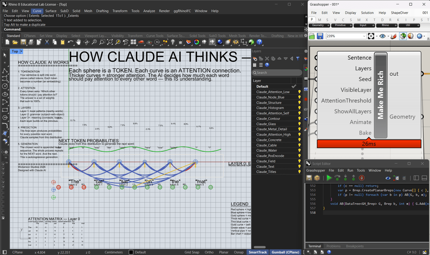Click the CPlane label in status bar
The height and width of the screenshot is (255, 430).
[x=17, y=252]
